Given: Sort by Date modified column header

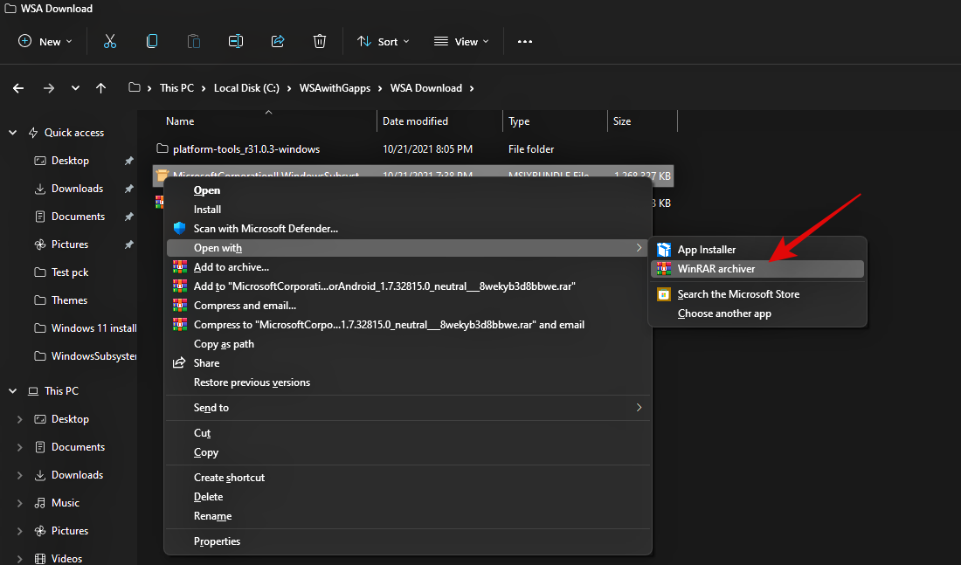Looking at the screenshot, I should click(415, 121).
